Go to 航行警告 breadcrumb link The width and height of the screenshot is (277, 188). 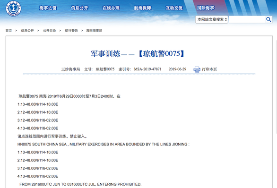tap(71, 31)
